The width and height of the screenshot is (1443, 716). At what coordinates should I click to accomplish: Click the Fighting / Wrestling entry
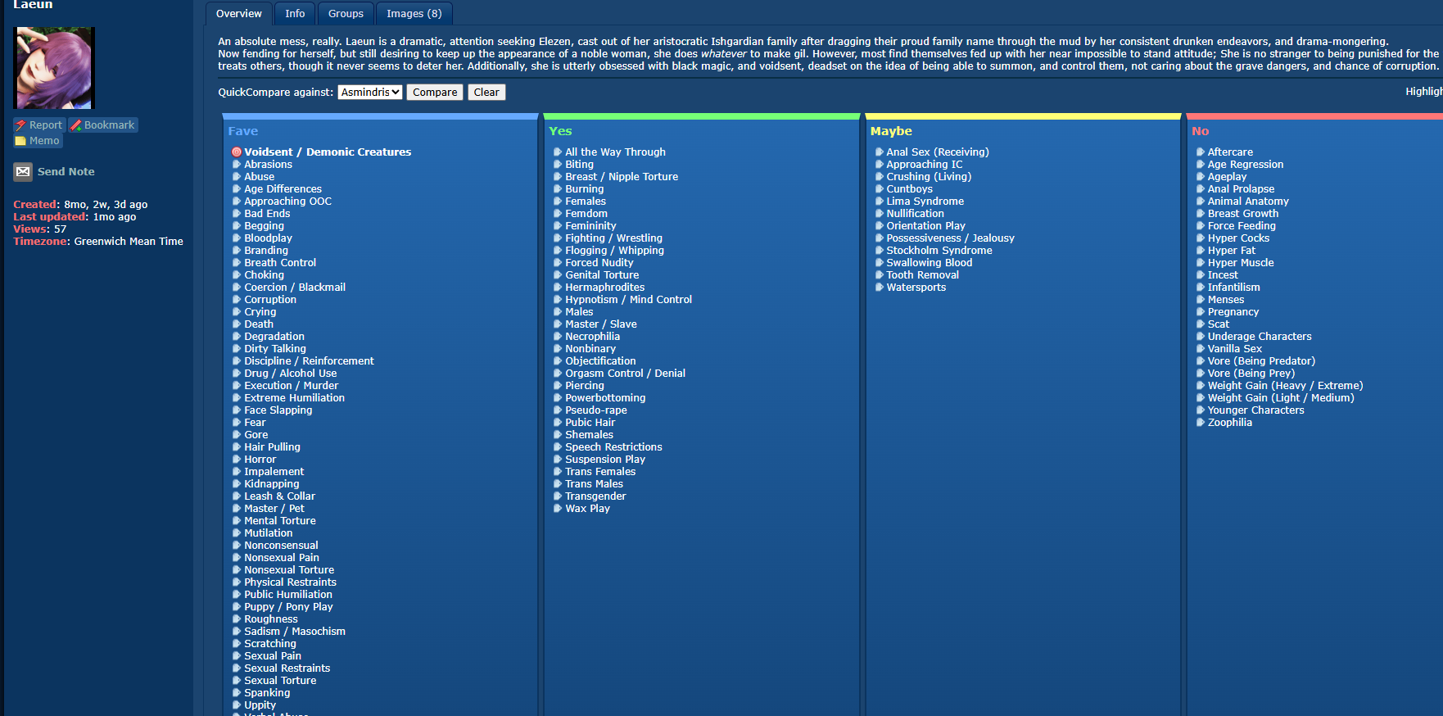pos(613,238)
